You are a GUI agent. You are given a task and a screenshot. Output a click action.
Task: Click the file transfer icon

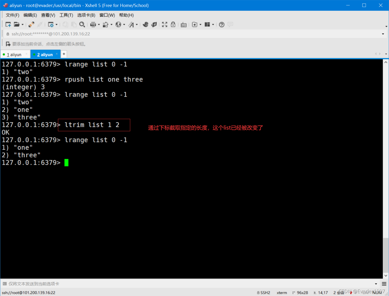[106, 25]
